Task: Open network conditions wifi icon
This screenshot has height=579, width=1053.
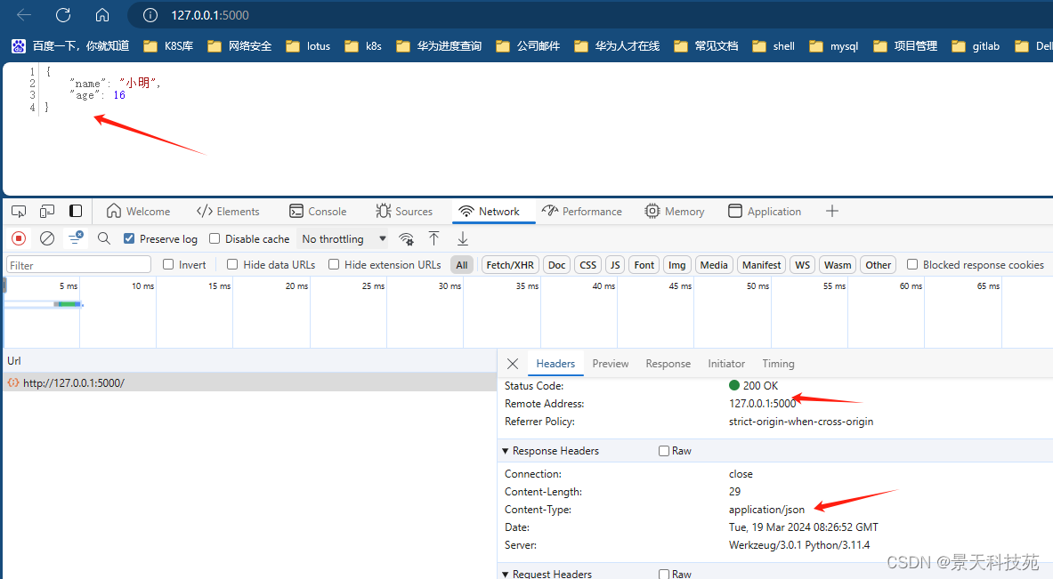Action: (x=406, y=239)
